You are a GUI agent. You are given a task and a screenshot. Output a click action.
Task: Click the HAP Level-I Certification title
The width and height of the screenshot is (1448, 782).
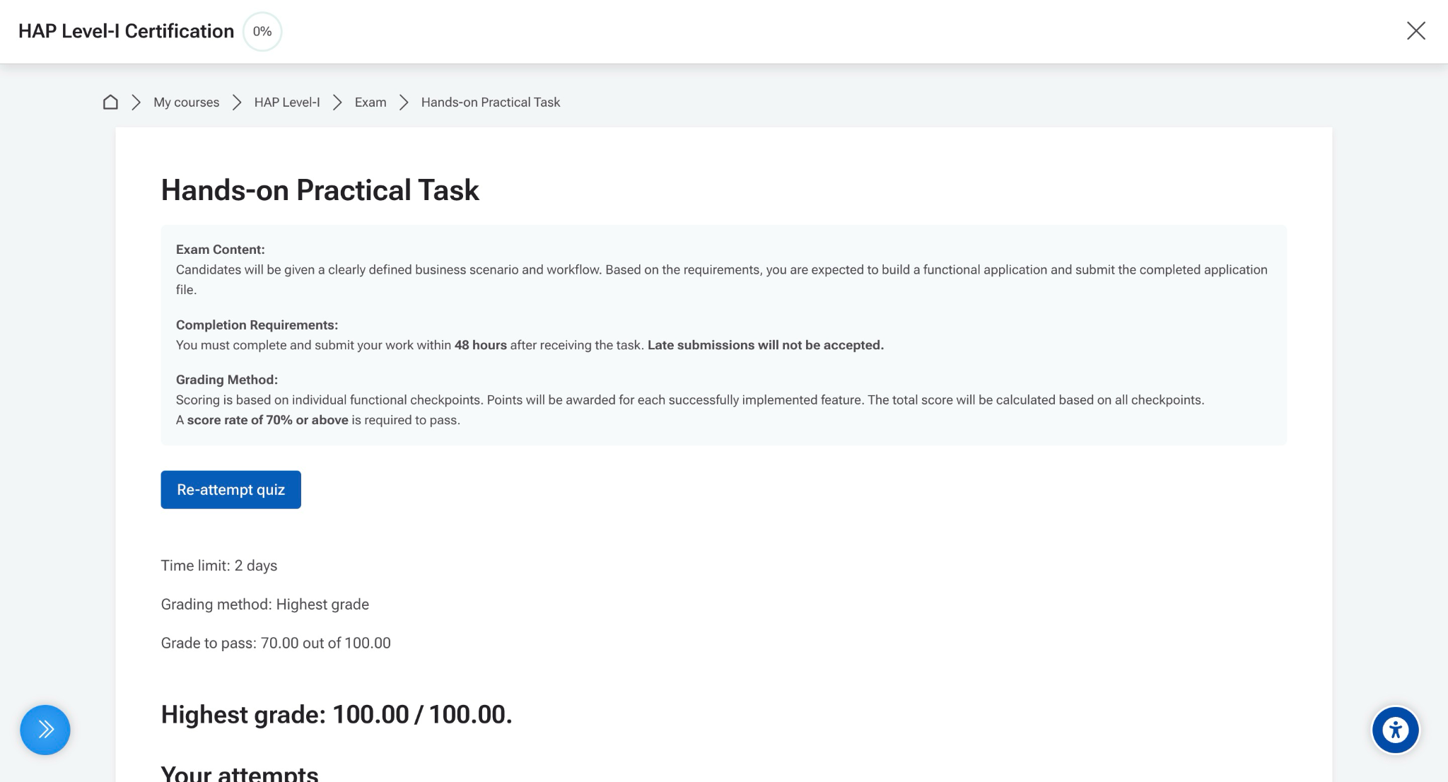[x=126, y=31]
